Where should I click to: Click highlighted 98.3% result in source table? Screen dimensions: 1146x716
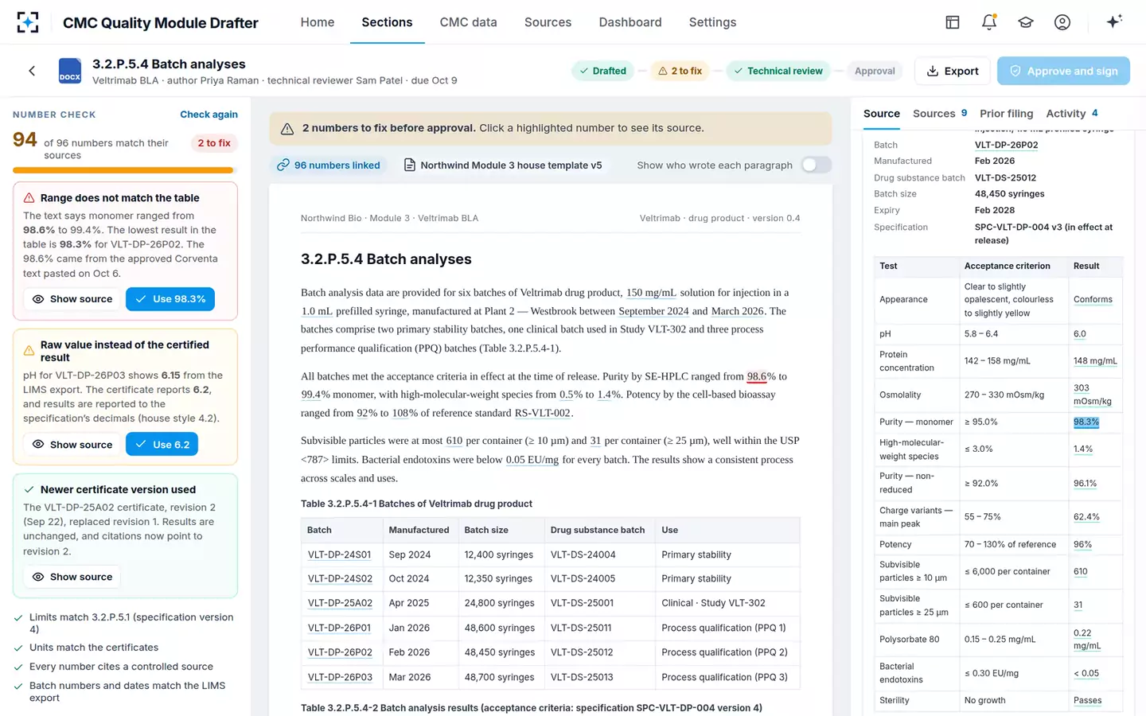click(x=1086, y=422)
